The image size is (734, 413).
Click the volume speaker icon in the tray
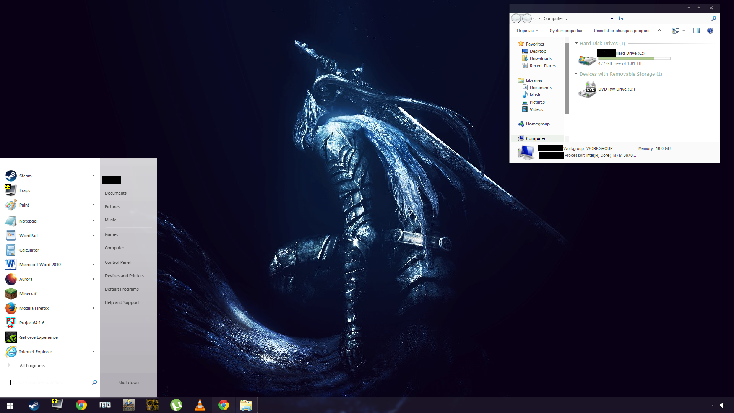(722, 405)
